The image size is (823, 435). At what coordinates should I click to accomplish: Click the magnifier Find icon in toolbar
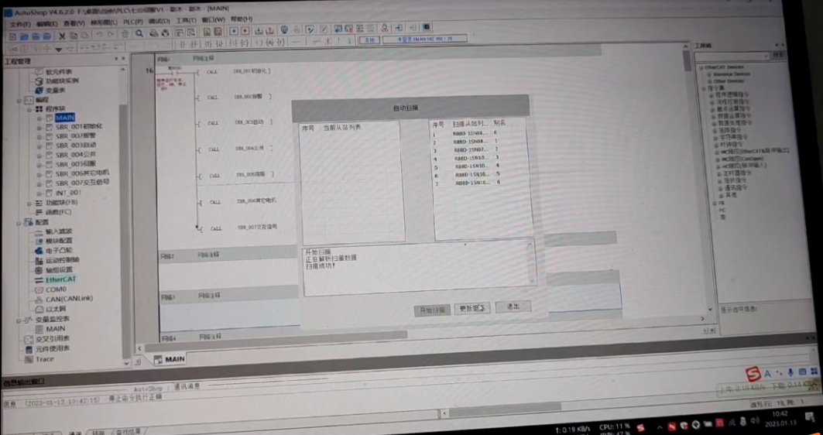tap(139, 33)
